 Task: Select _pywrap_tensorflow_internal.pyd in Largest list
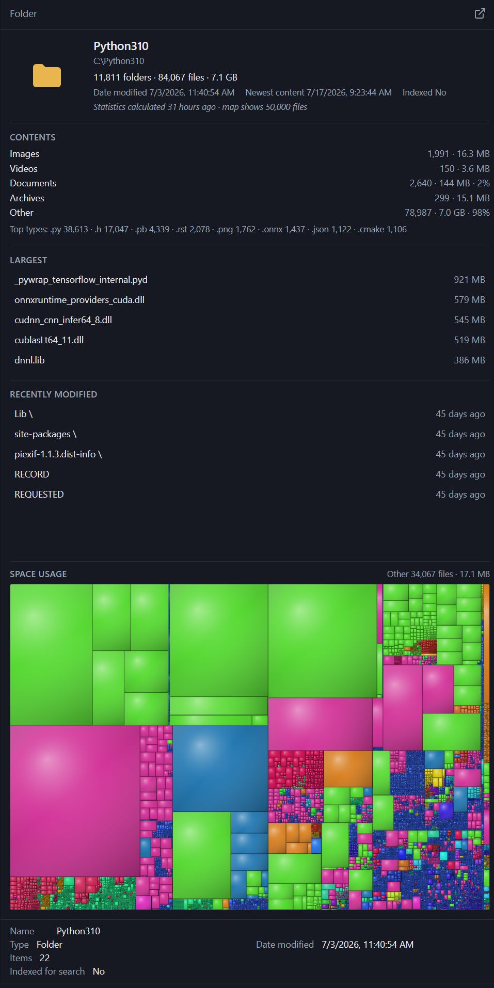pyautogui.click(x=250, y=280)
